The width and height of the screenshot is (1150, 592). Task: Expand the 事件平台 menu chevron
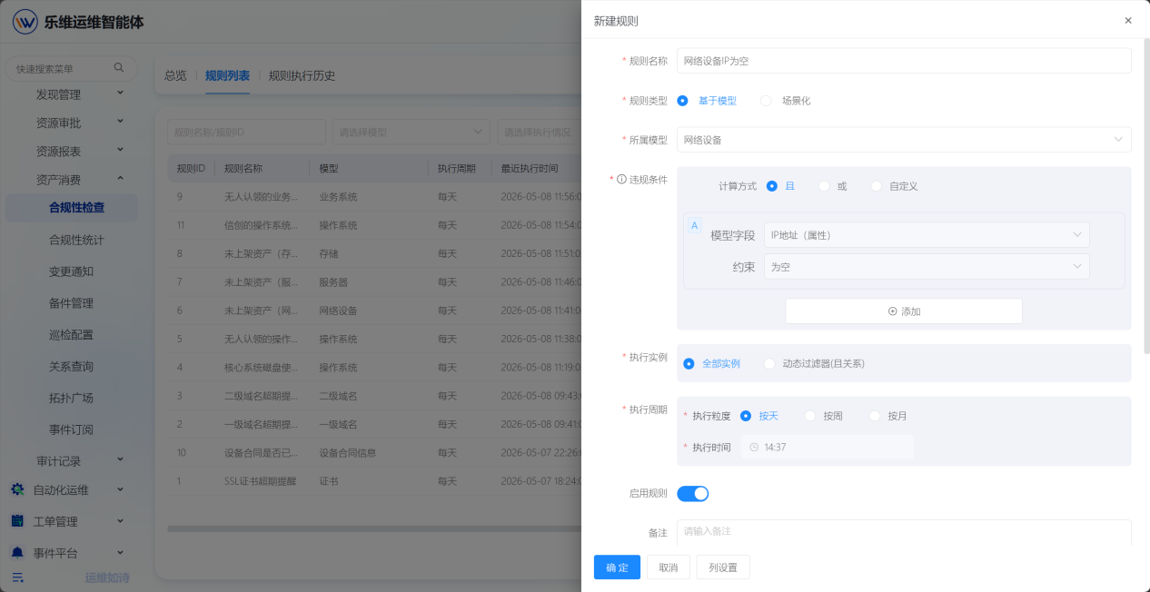click(x=120, y=552)
